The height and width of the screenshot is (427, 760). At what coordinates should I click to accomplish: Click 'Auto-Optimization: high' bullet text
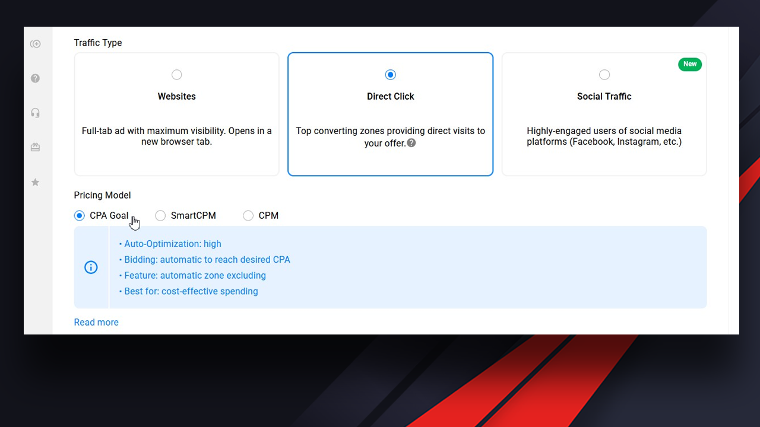tap(172, 244)
